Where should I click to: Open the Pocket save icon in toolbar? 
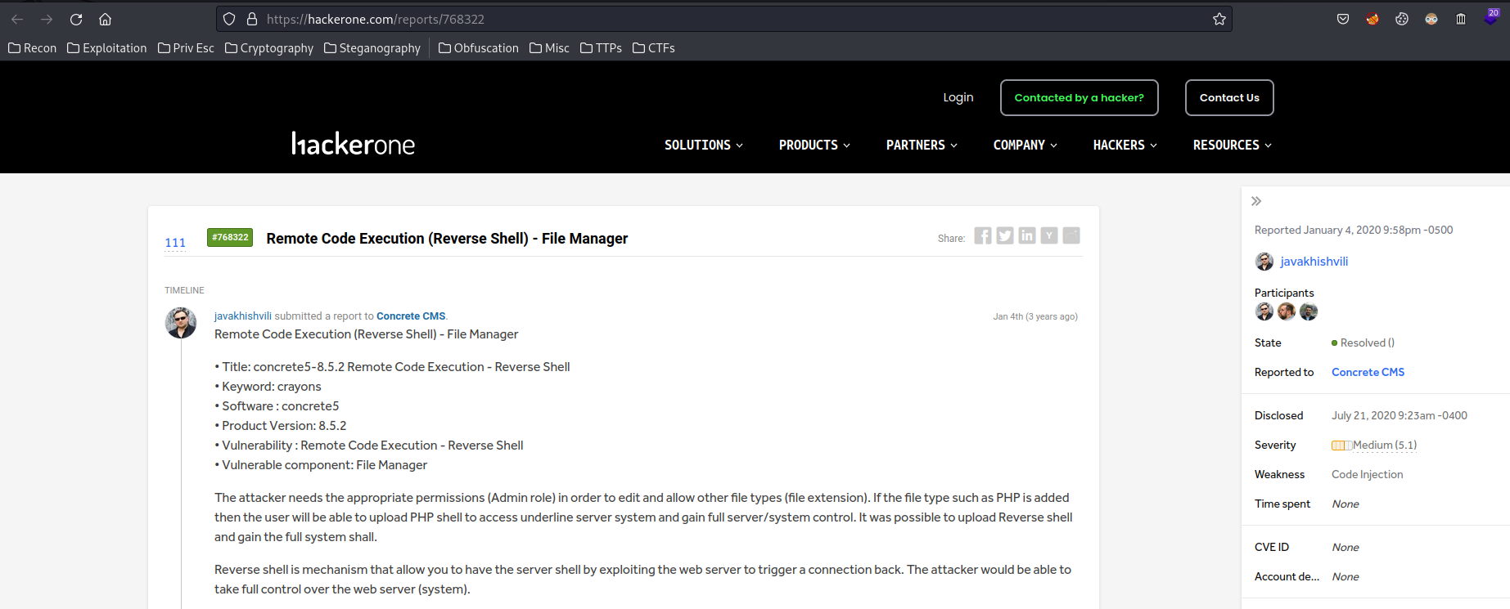[x=1343, y=19]
